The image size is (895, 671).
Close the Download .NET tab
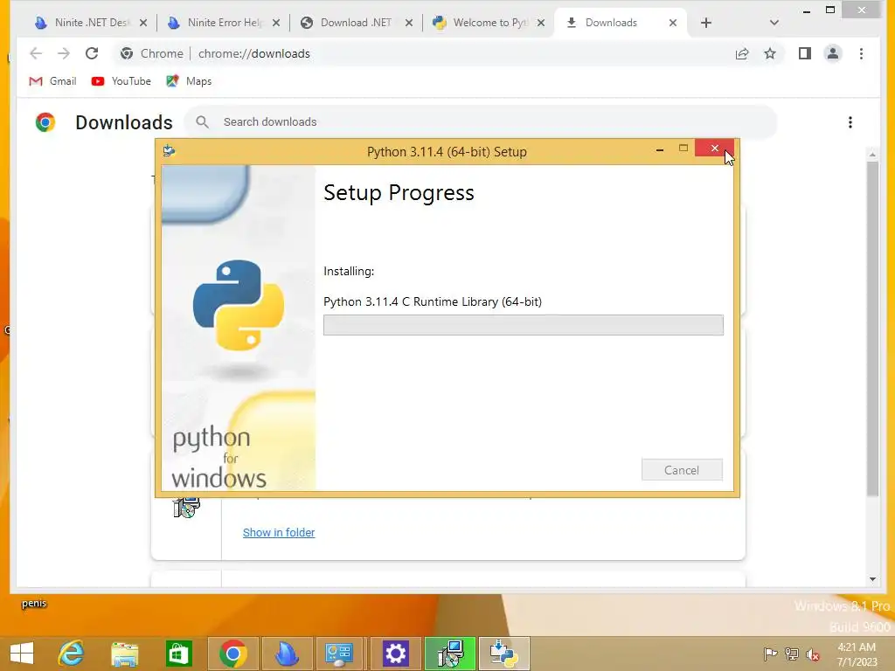(409, 23)
